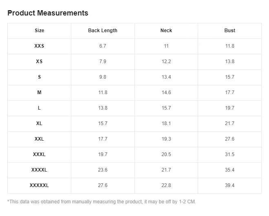Click the XXXL size row label
Viewport: 269px width, 216px height.
[x=39, y=154]
